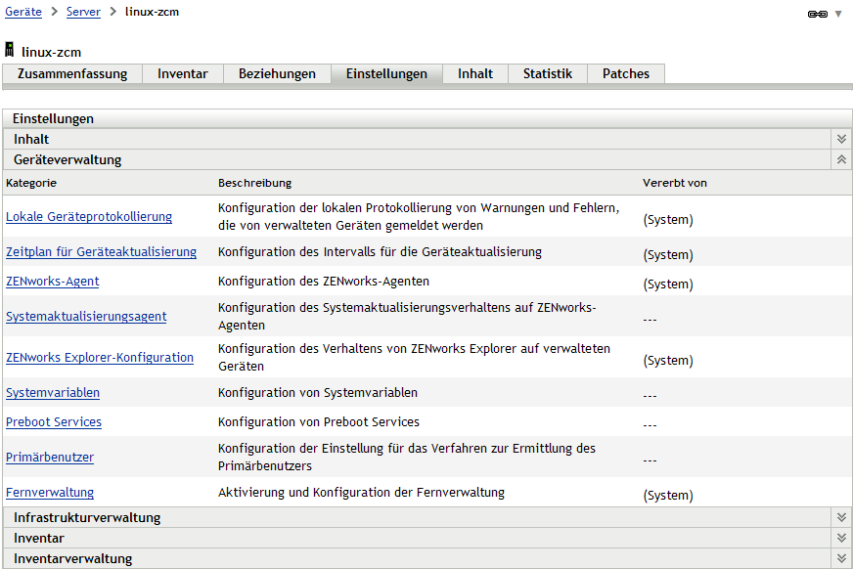The width and height of the screenshot is (853, 569).
Task: Navigate to Geräte breadcrumb link
Action: pyautogui.click(x=23, y=12)
